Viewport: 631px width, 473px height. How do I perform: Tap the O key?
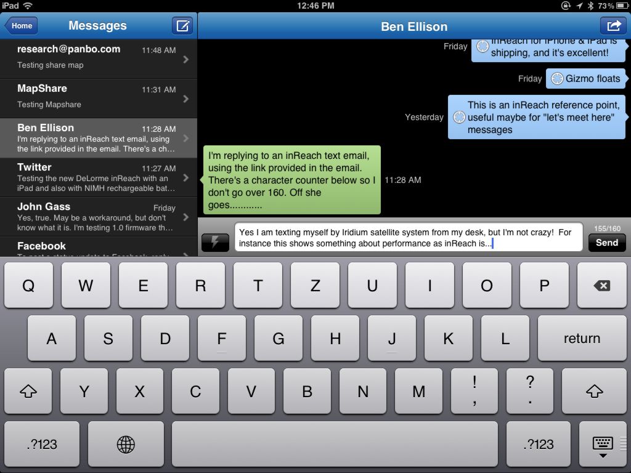click(x=487, y=286)
